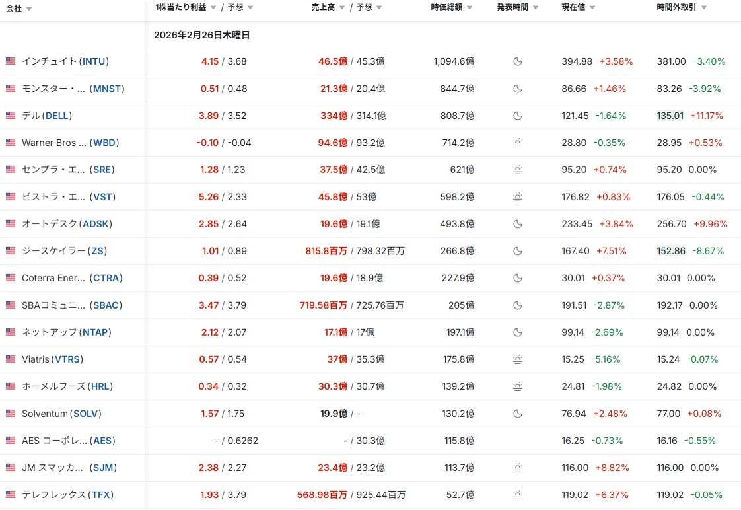The width and height of the screenshot is (741, 510).
Task: Sort by 1株当たり利益 column header
Action: (x=181, y=7)
